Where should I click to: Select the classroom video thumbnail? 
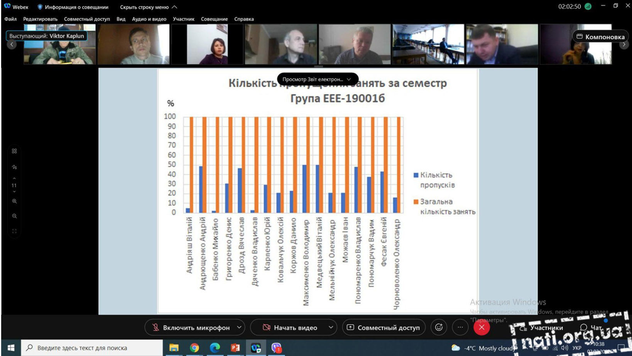428,44
